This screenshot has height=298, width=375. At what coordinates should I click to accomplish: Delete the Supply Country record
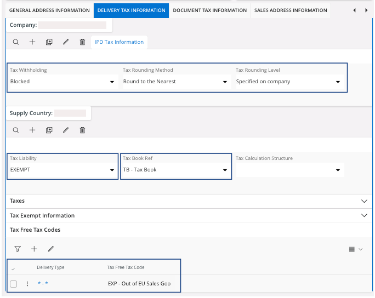click(x=82, y=130)
